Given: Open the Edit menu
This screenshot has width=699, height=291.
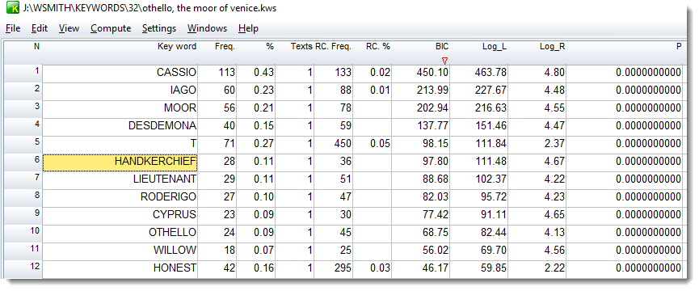Looking at the screenshot, I should [x=40, y=28].
